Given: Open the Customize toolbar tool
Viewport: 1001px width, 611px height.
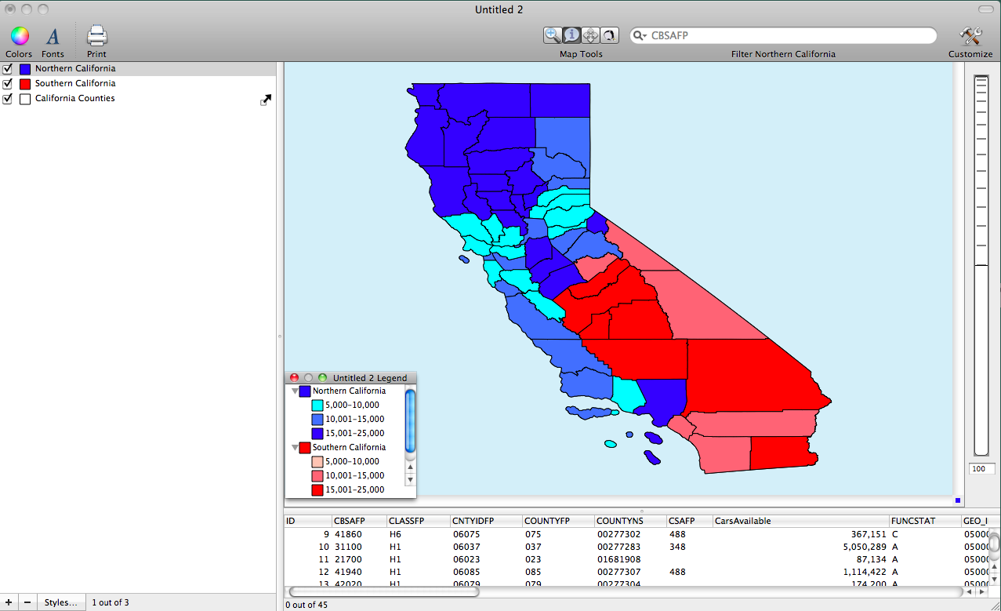Looking at the screenshot, I should coord(970,36).
